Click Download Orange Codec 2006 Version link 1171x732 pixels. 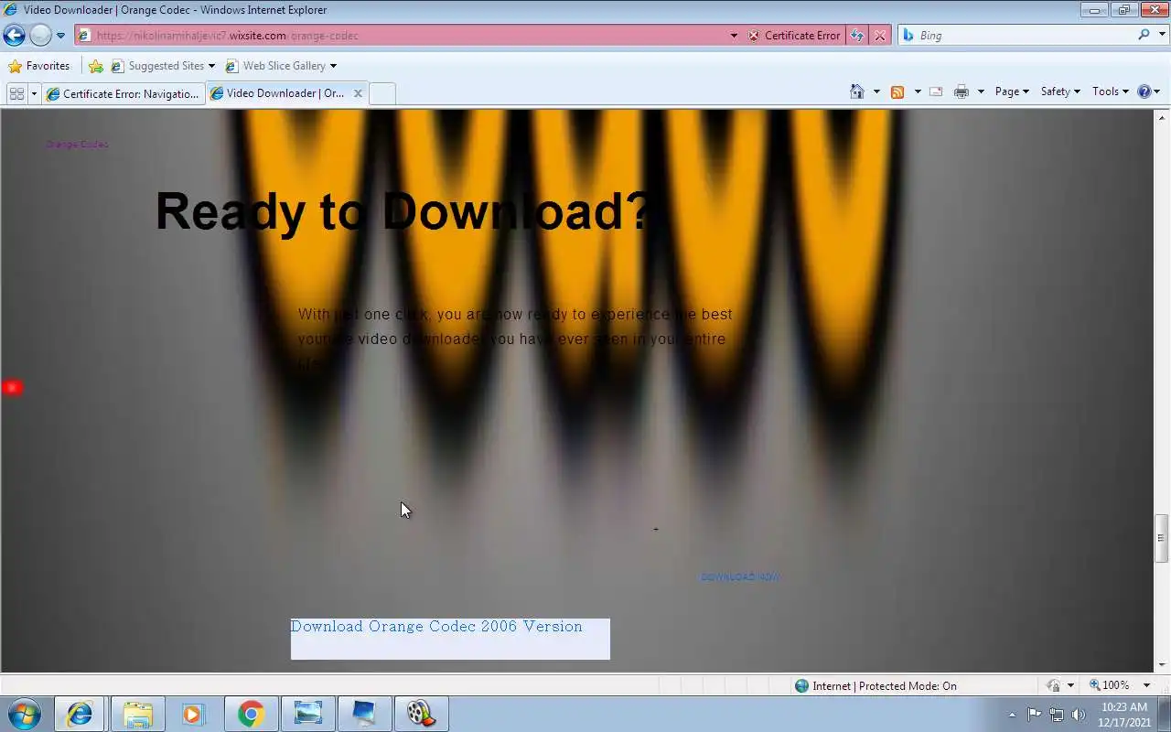click(x=436, y=627)
